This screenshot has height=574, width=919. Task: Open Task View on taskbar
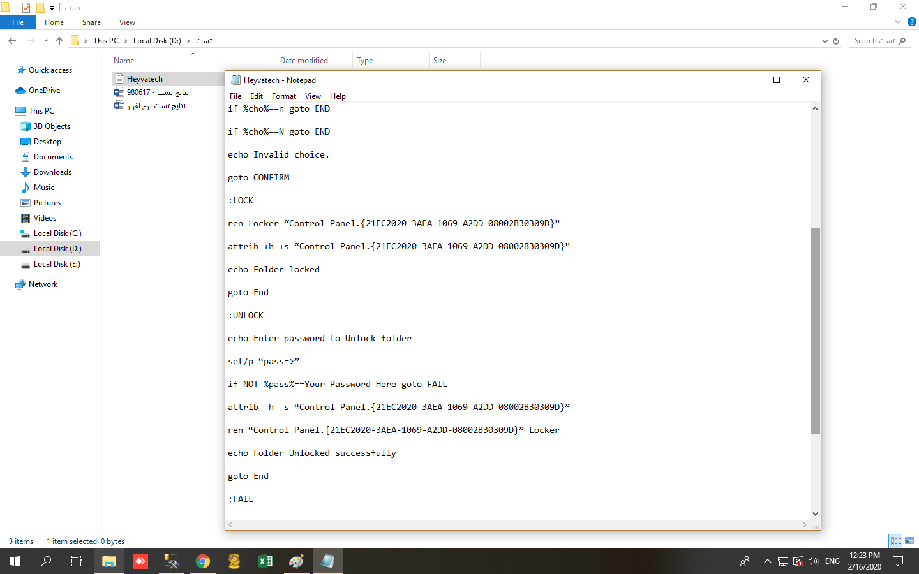pos(77,561)
